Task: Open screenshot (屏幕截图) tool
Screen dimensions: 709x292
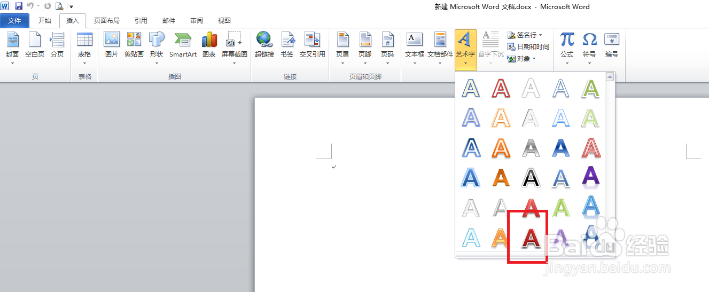Action: tap(235, 48)
